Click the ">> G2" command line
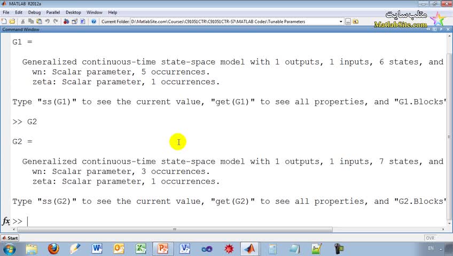 (25, 122)
